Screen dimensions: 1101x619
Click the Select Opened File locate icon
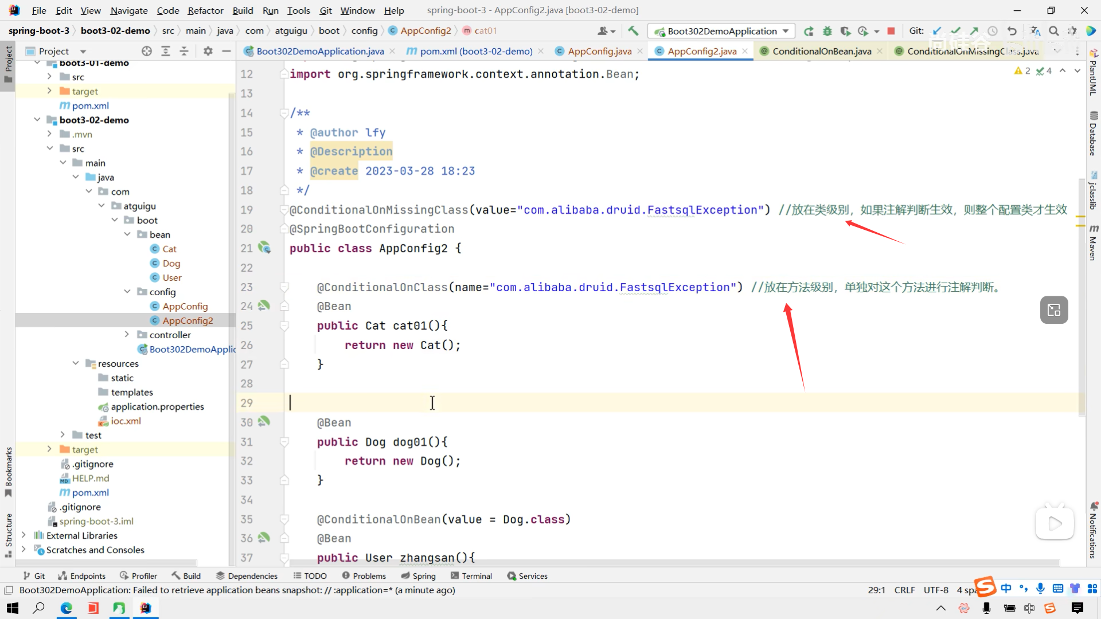(x=147, y=51)
